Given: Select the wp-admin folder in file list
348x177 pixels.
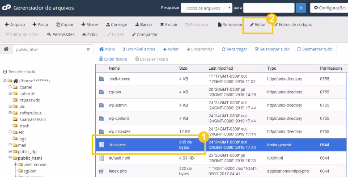Looking at the screenshot, I should (x=118, y=105).
